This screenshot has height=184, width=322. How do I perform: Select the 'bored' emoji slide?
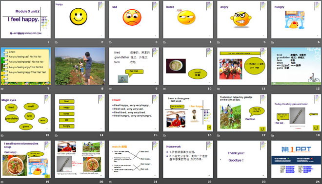(188, 19)
